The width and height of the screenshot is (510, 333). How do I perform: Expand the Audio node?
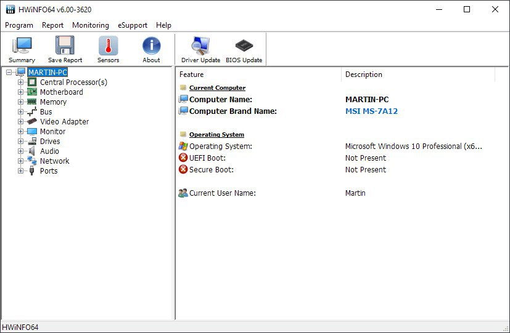20,151
